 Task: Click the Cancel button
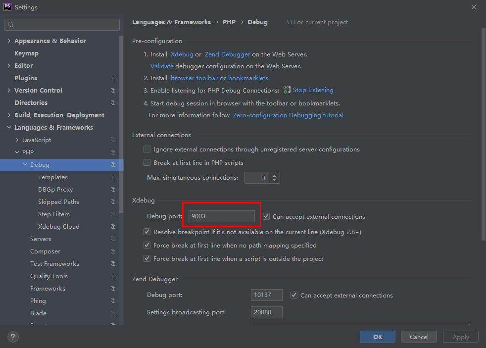(419, 337)
